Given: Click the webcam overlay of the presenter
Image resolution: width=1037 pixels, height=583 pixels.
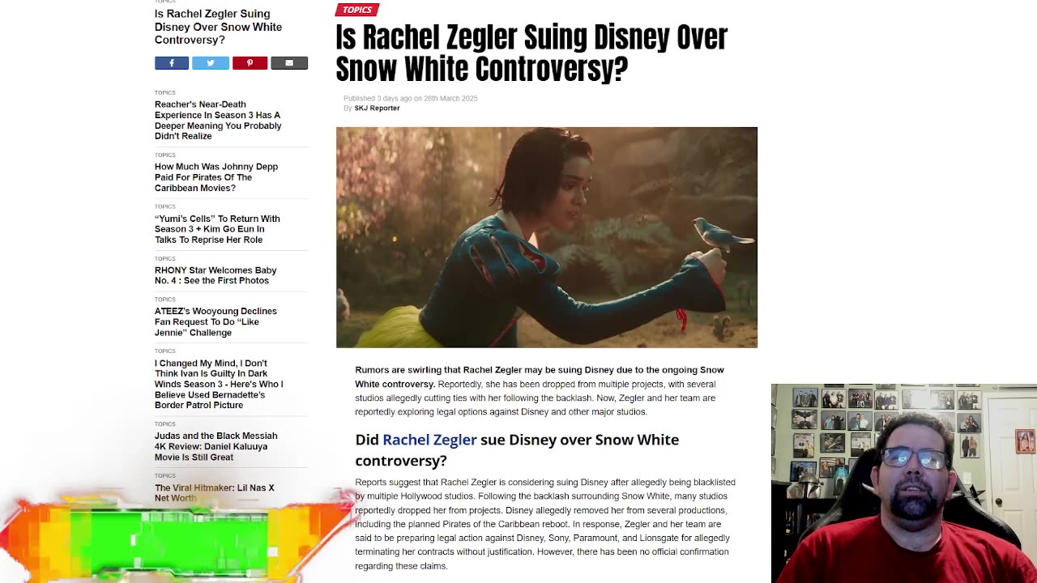Looking at the screenshot, I should pos(904,483).
